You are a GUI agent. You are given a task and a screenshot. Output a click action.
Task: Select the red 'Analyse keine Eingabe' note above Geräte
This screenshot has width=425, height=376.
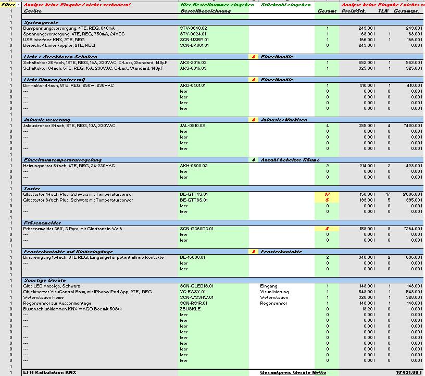[x=77, y=5]
